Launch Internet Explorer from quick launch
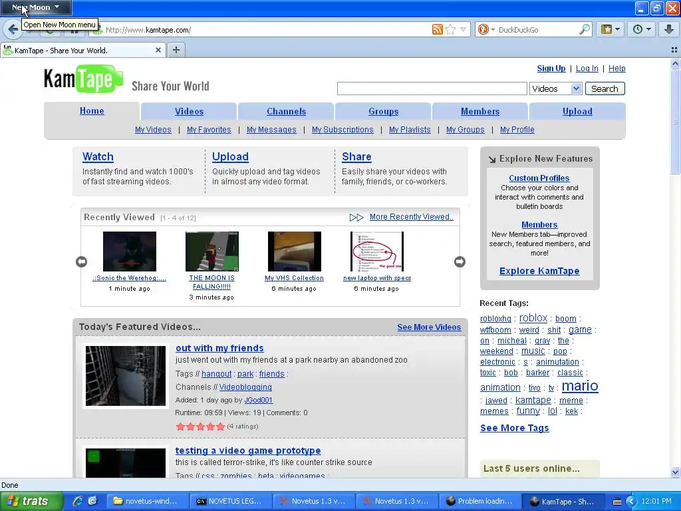The image size is (681, 511). (x=78, y=501)
